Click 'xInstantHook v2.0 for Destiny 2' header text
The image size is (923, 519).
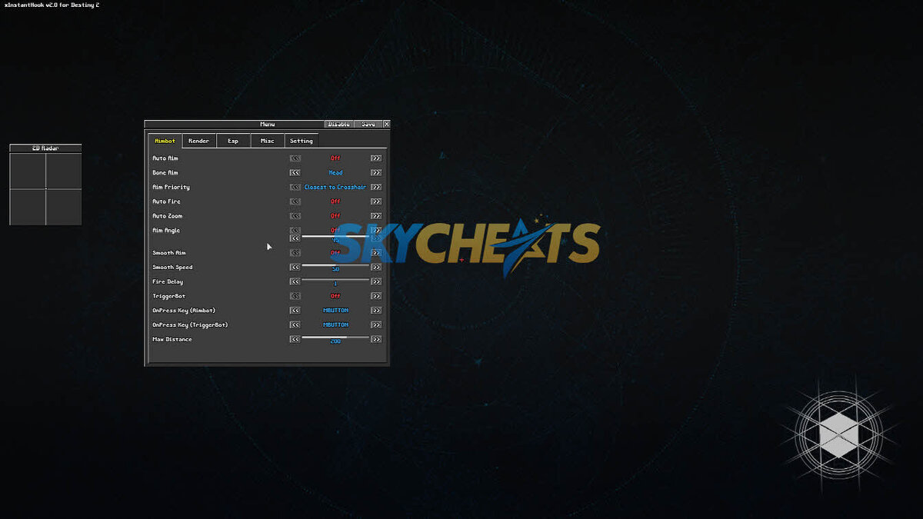tap(52, 5)
